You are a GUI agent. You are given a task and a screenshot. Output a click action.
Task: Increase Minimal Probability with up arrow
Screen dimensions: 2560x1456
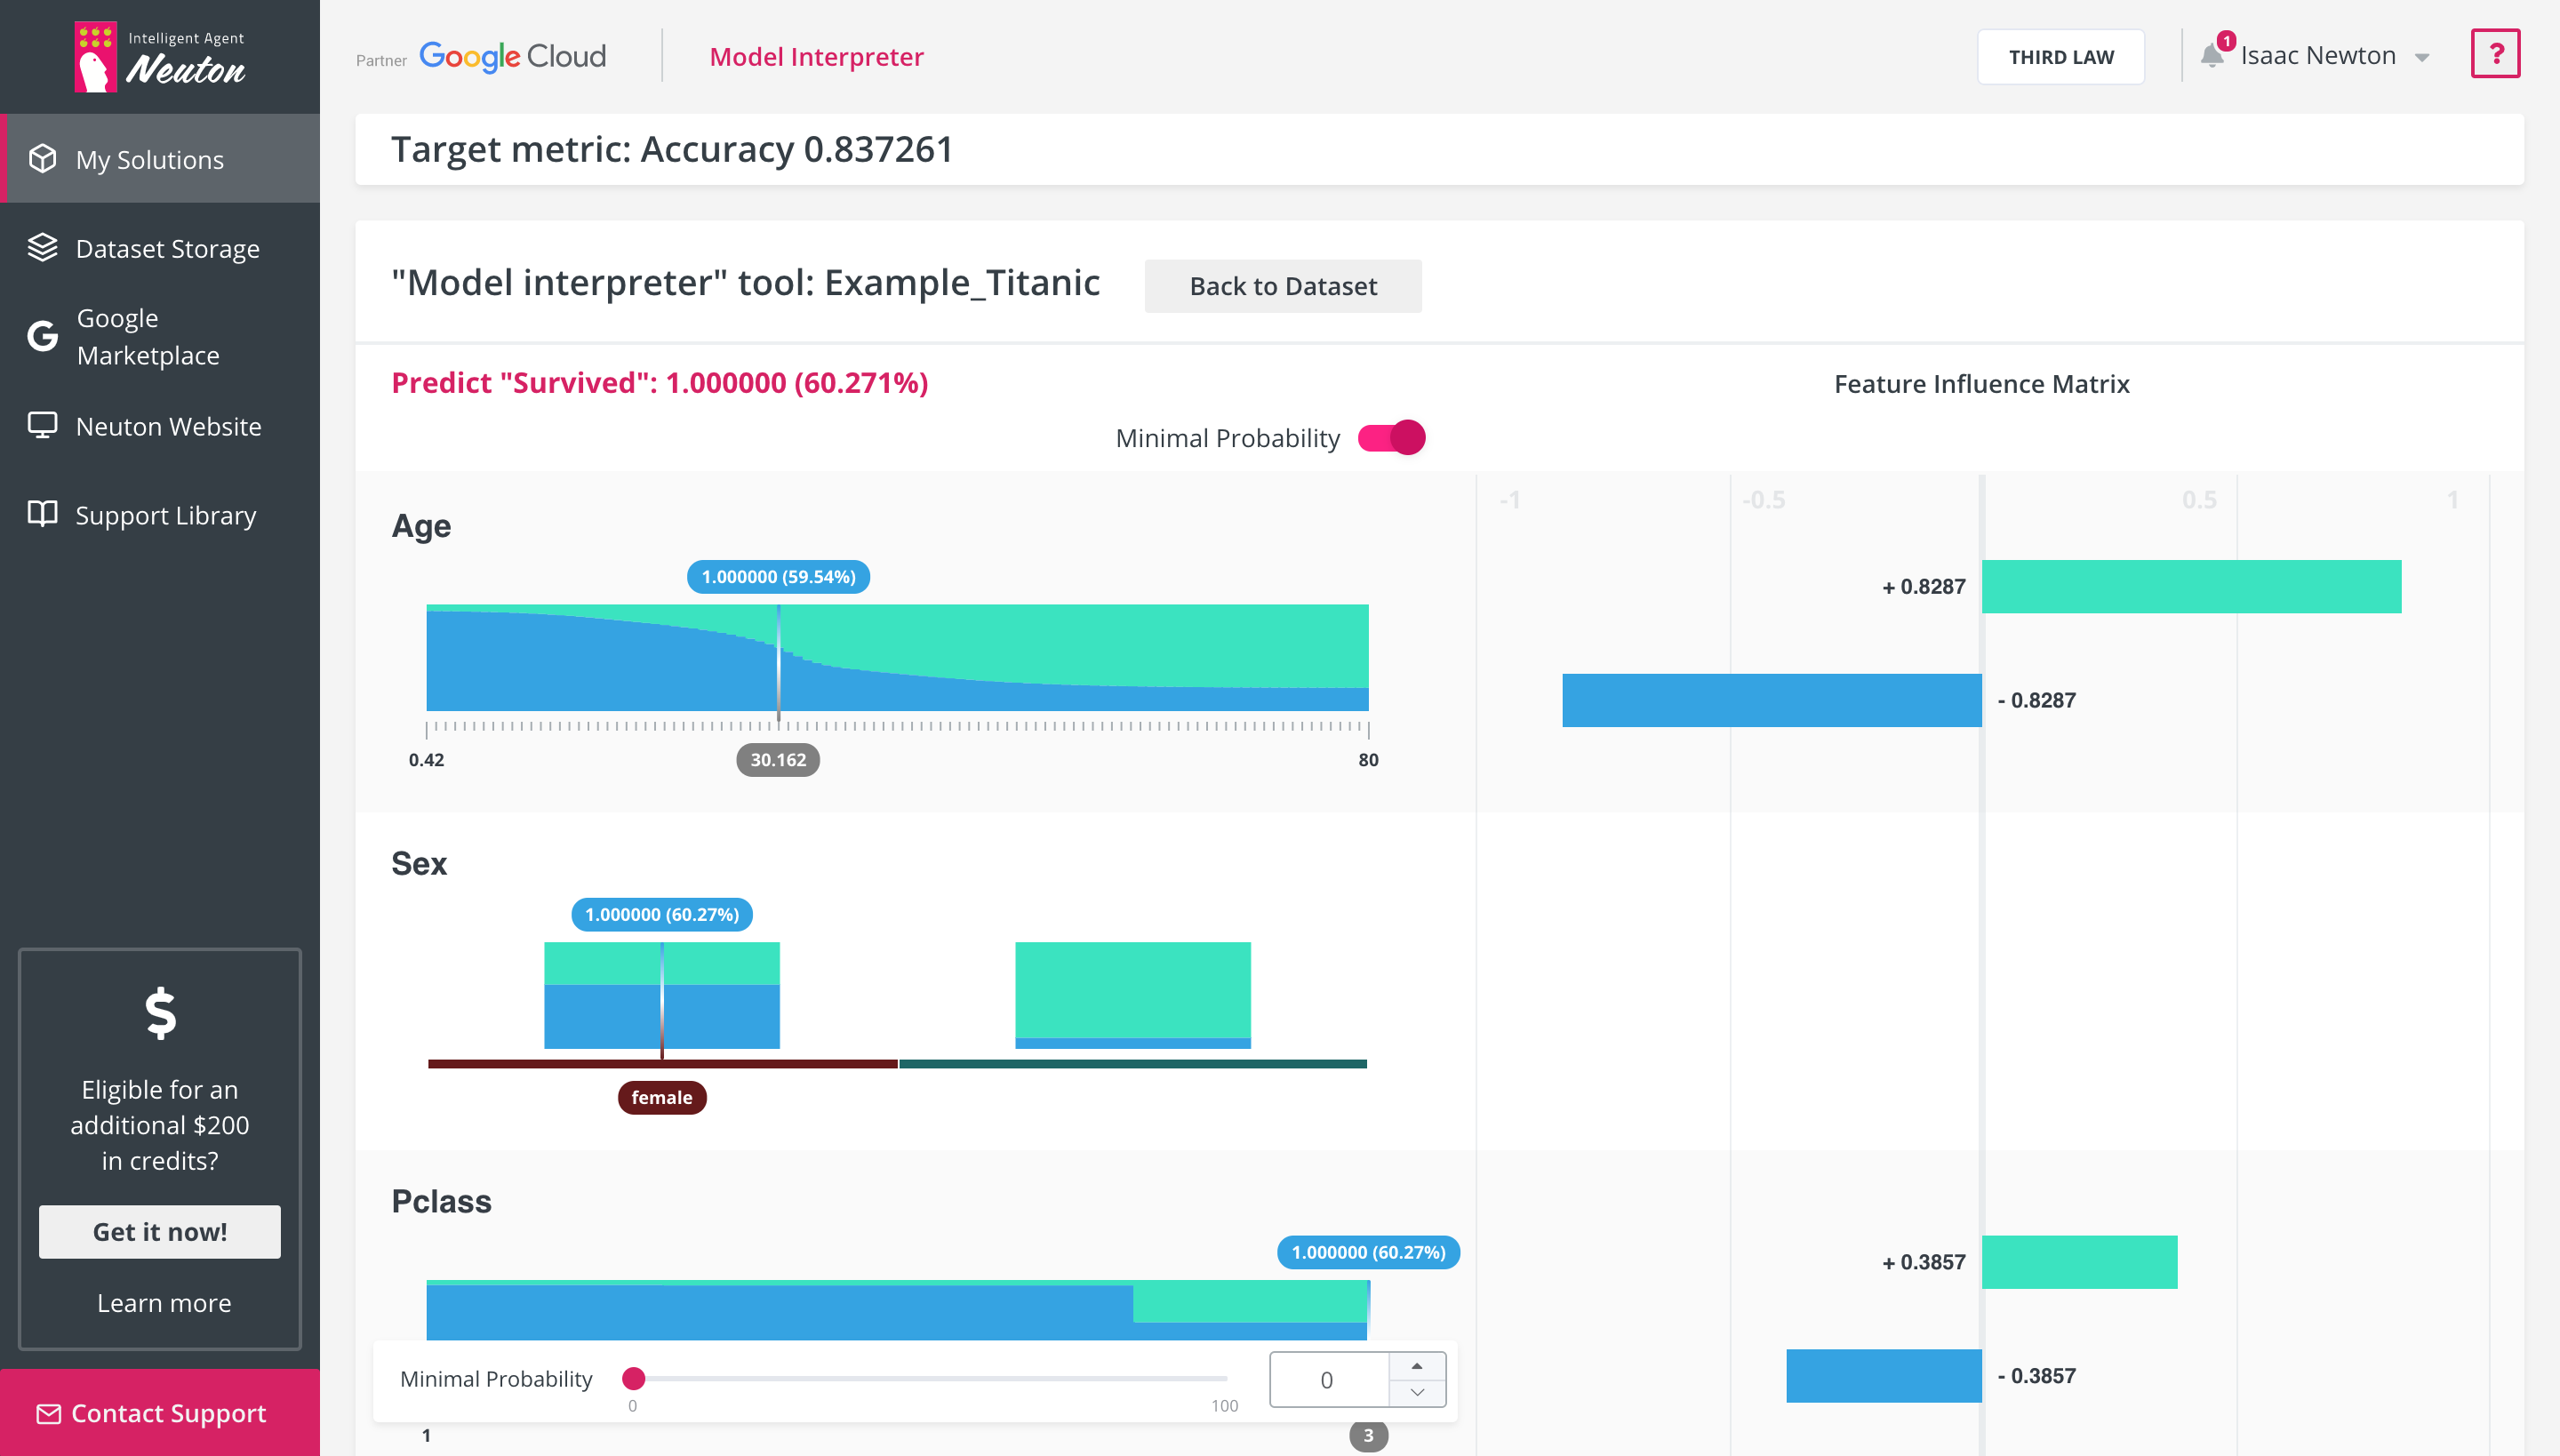(x=1417, y=1366)
